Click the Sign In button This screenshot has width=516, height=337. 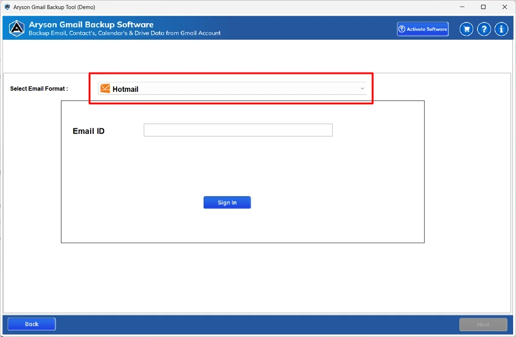227,203
